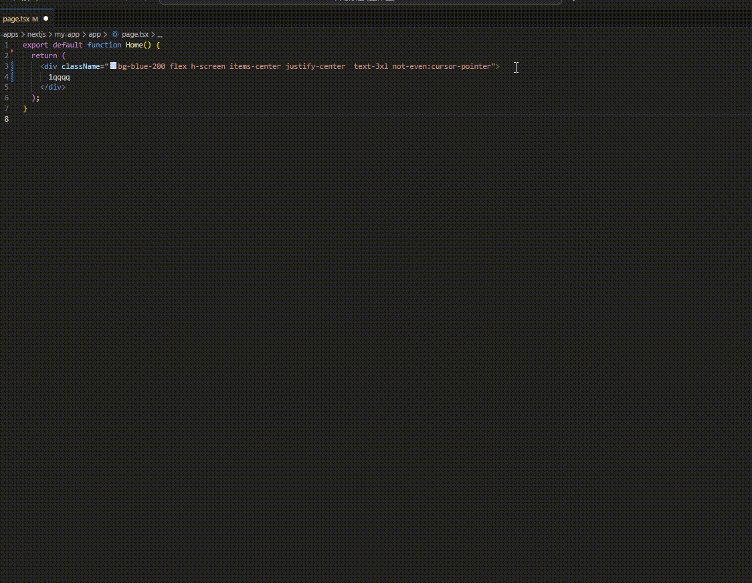Click the unsaved changes dot on page.tsx tab
Screen dimensions: 752x583
point(45,19)
